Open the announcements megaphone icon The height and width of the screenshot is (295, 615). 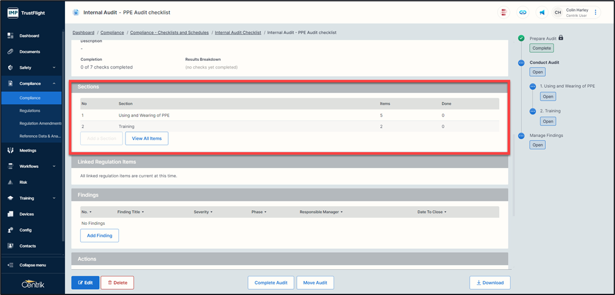pyautogui.click(x=542, y=12)
